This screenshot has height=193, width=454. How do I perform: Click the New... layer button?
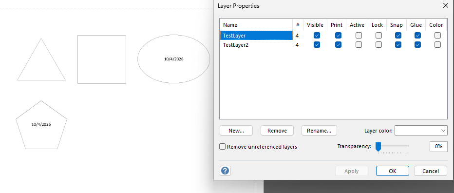point(236,131)
